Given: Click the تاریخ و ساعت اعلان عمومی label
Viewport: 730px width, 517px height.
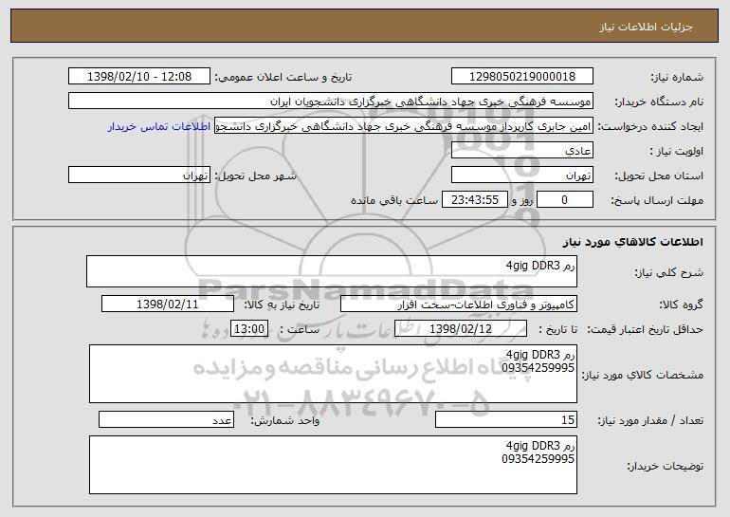Looking at the screenshot, I should coord(283,77).
